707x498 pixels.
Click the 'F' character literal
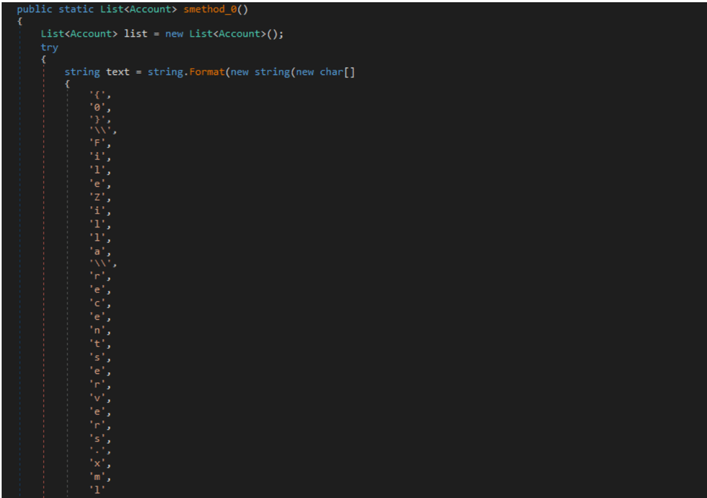point(98,143)
